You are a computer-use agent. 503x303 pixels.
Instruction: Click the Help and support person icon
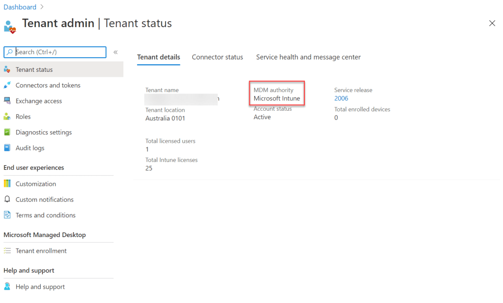7,287
